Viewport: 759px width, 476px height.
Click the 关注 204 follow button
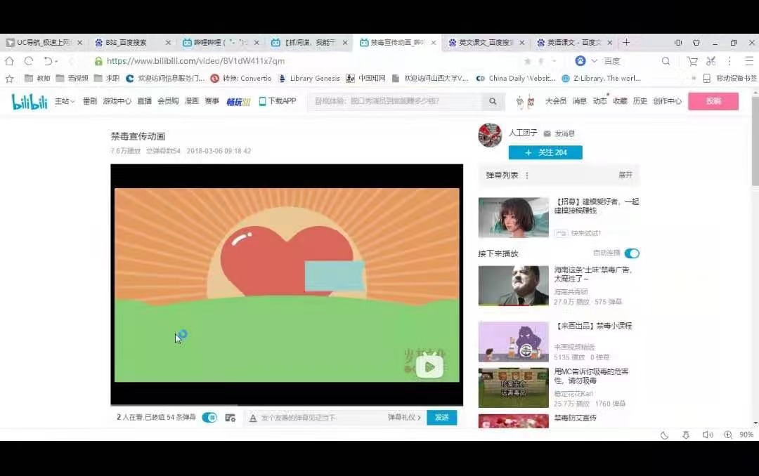[545, 152]
